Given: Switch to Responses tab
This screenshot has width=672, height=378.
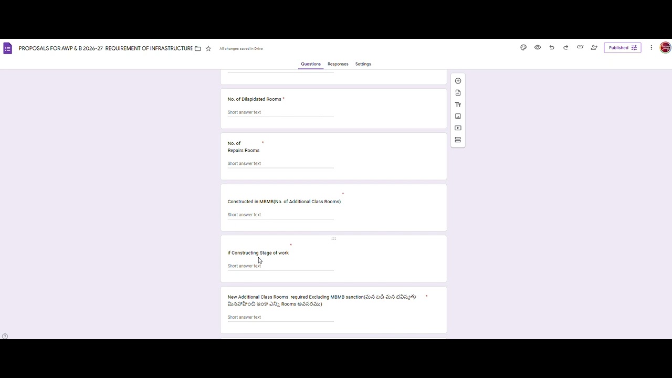Looking at the screenshot, I should click(338, 64).
